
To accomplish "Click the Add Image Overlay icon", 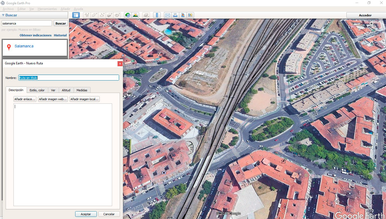I will pos(110,15).
